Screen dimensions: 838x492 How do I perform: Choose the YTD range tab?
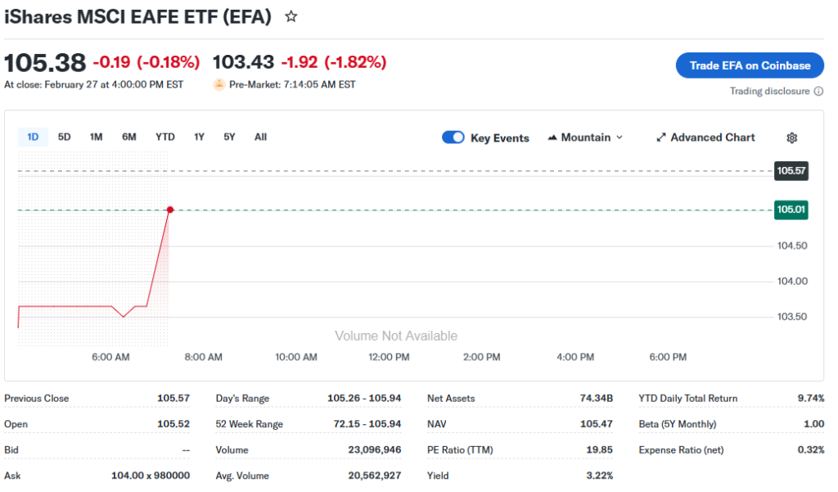165,138
